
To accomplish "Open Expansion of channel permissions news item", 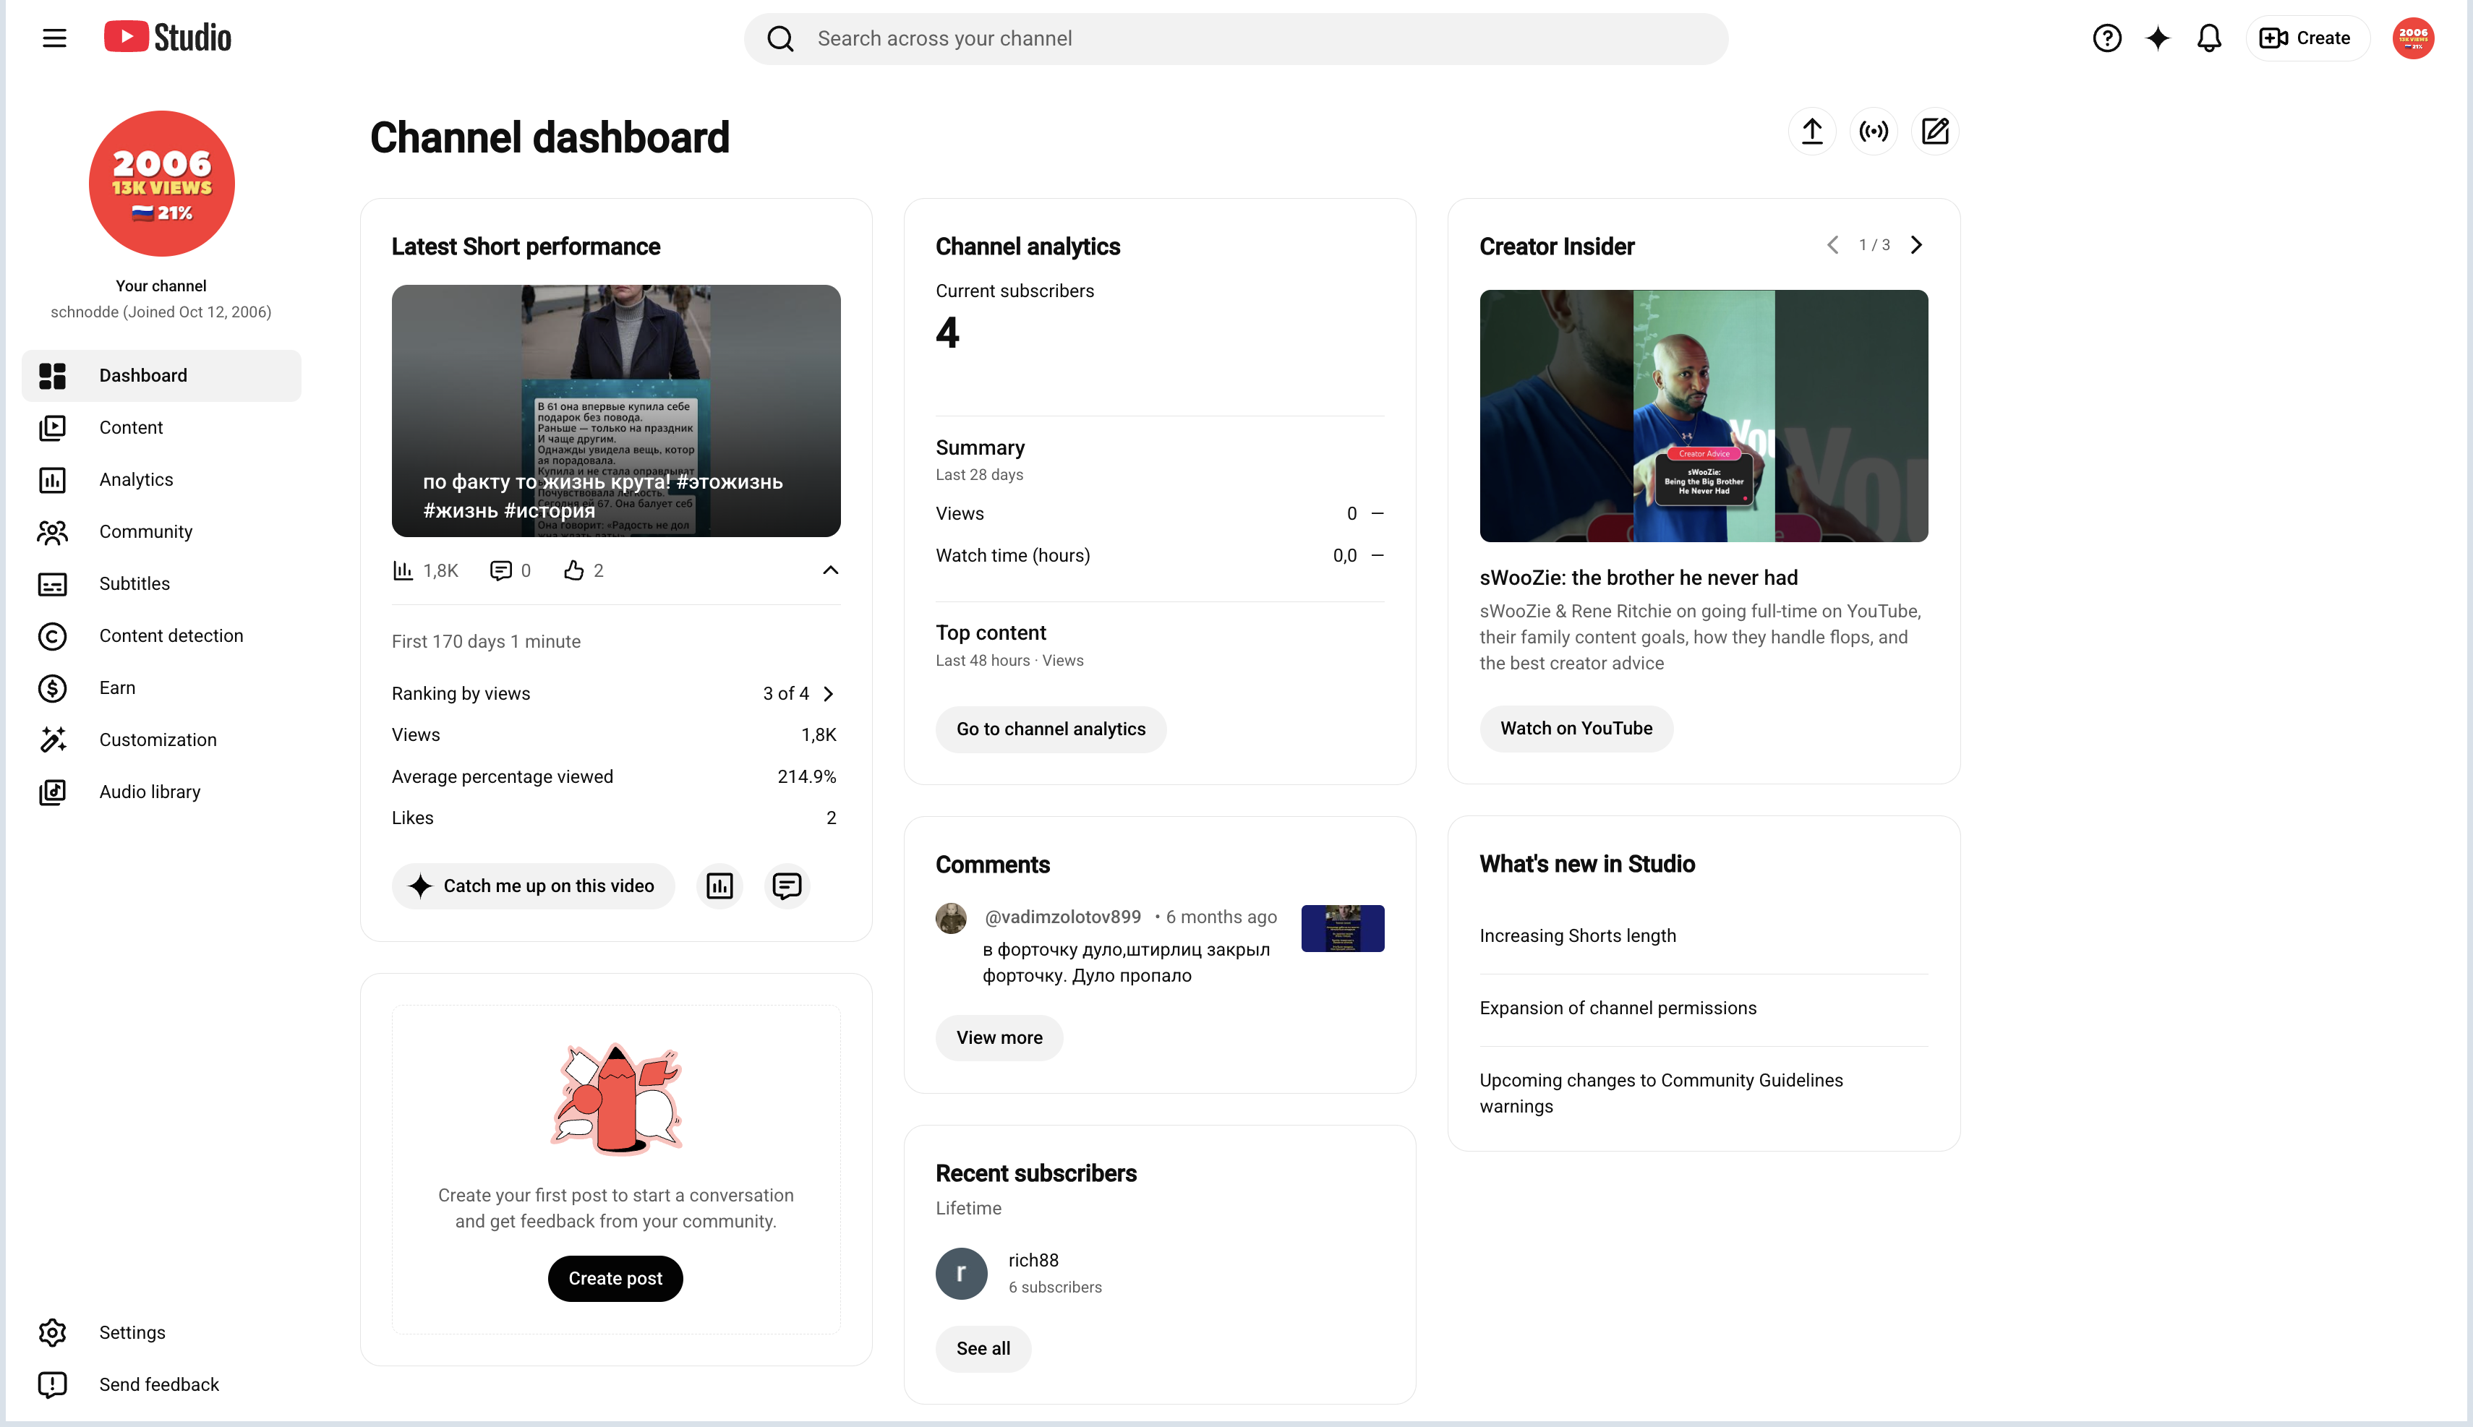I will 1618,1008.
